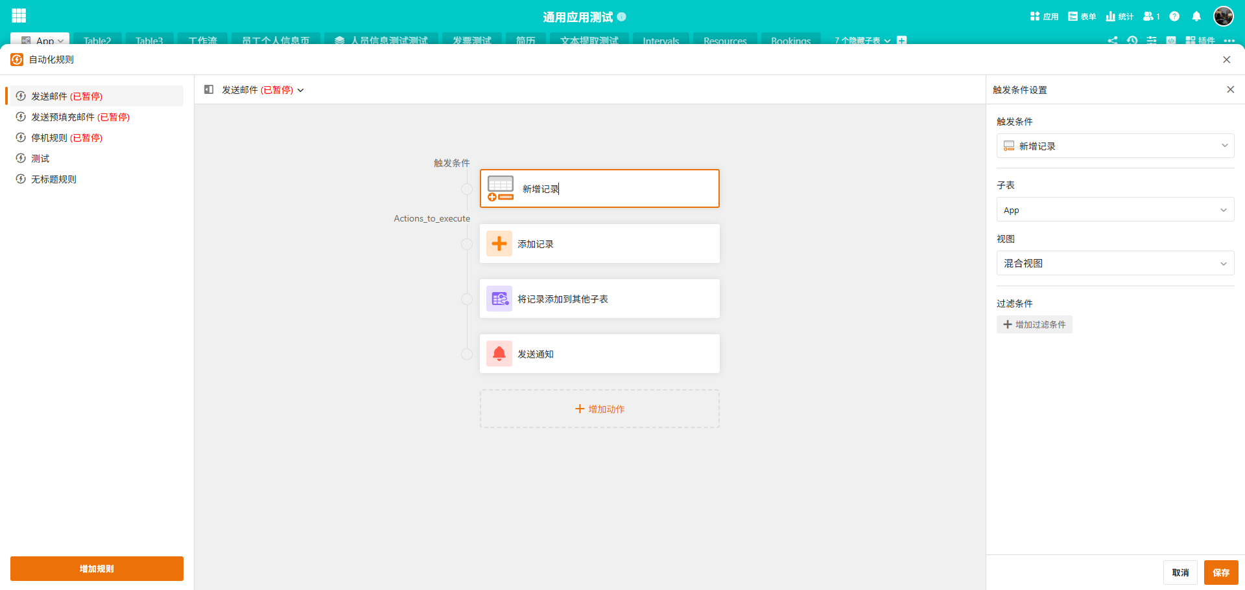Image resolution: width=1245 pixels, height=590 pixels.
Task: Expand the 发送邮件 rule title dropdown arrow
Action: click(301, 91)
